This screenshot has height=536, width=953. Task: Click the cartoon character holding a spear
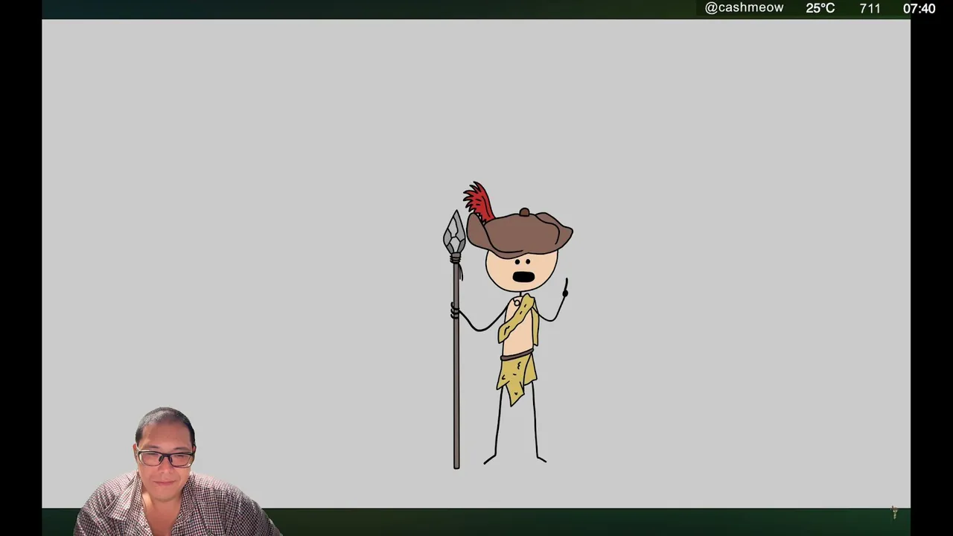click(x=508, y=325)
